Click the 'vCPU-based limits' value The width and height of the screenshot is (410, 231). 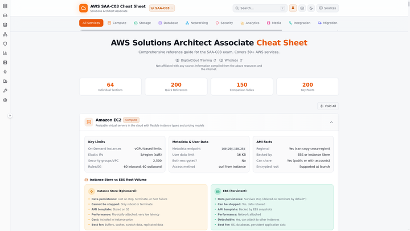(x=148, y=149)
